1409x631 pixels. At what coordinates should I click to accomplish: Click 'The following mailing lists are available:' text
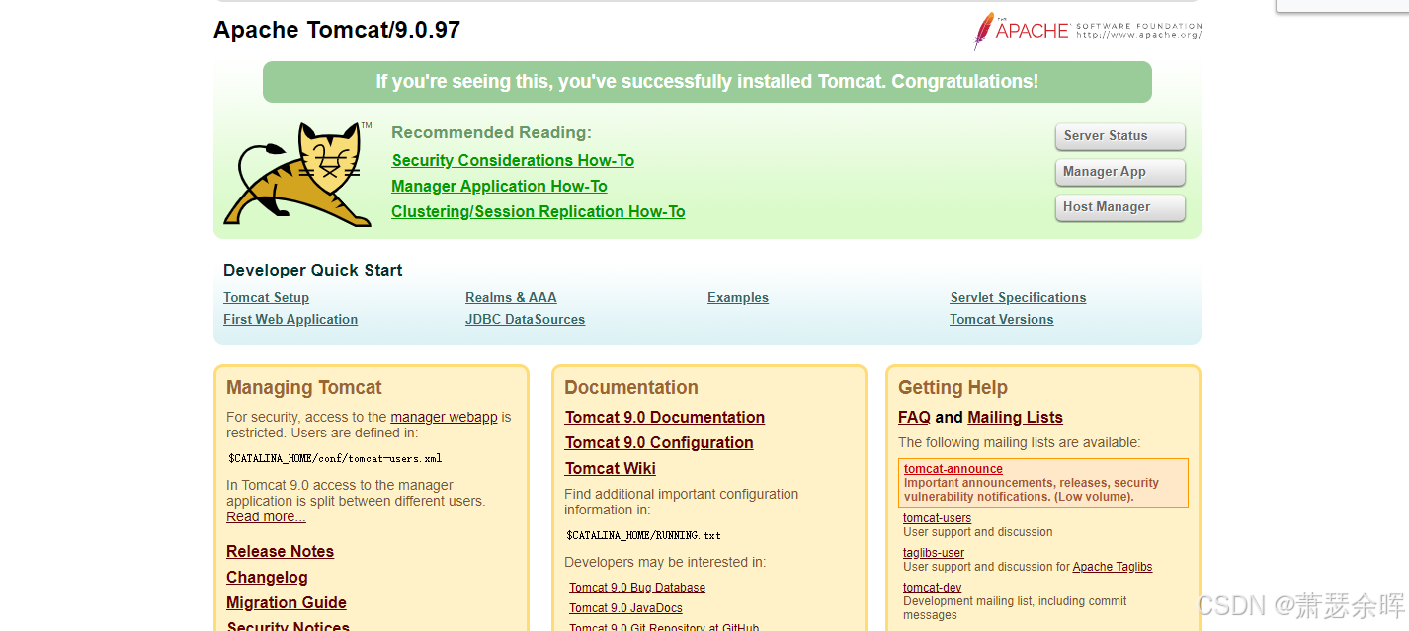1019,442
